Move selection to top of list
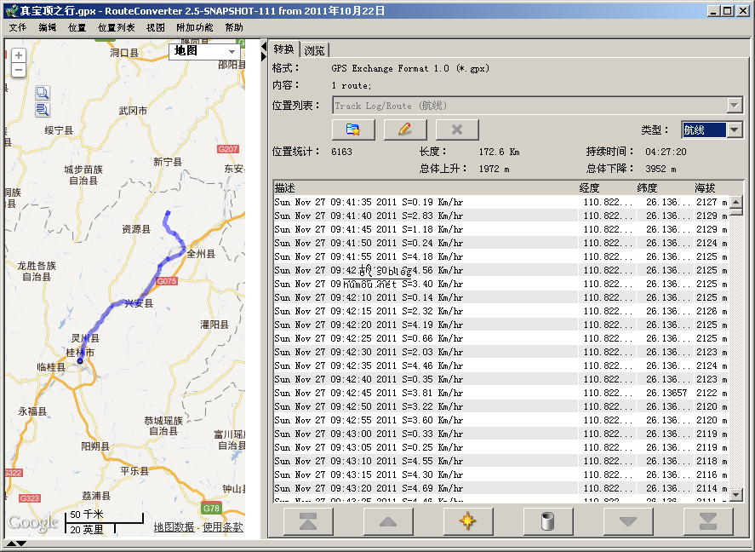This screenshot has width=755, height=552. tap(308, 521)
